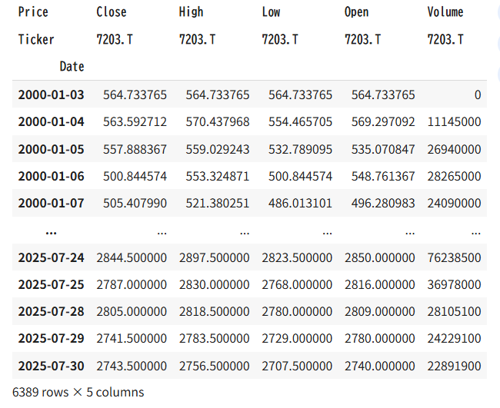
Task: Click High value 2897.500000
Action: point(215,257)
